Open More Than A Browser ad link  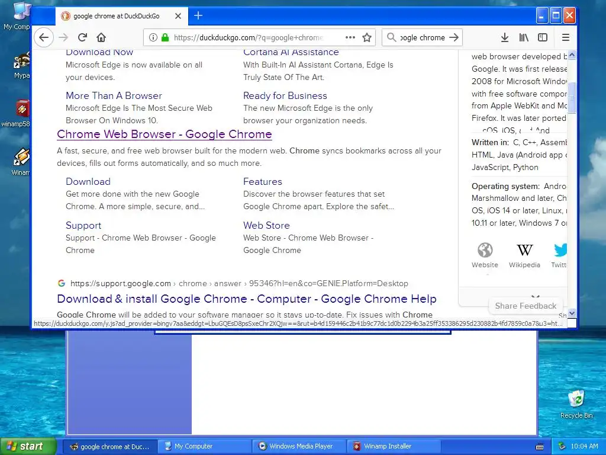(x=114, y=95)
